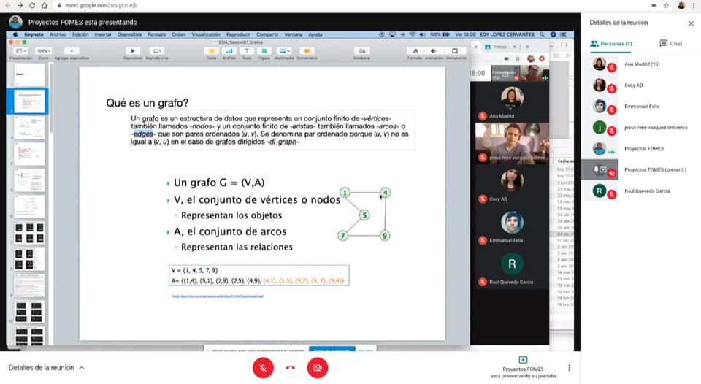Insert a table with Tabla icon
Screen dimensions: 701x384
[x=212, y=51]
